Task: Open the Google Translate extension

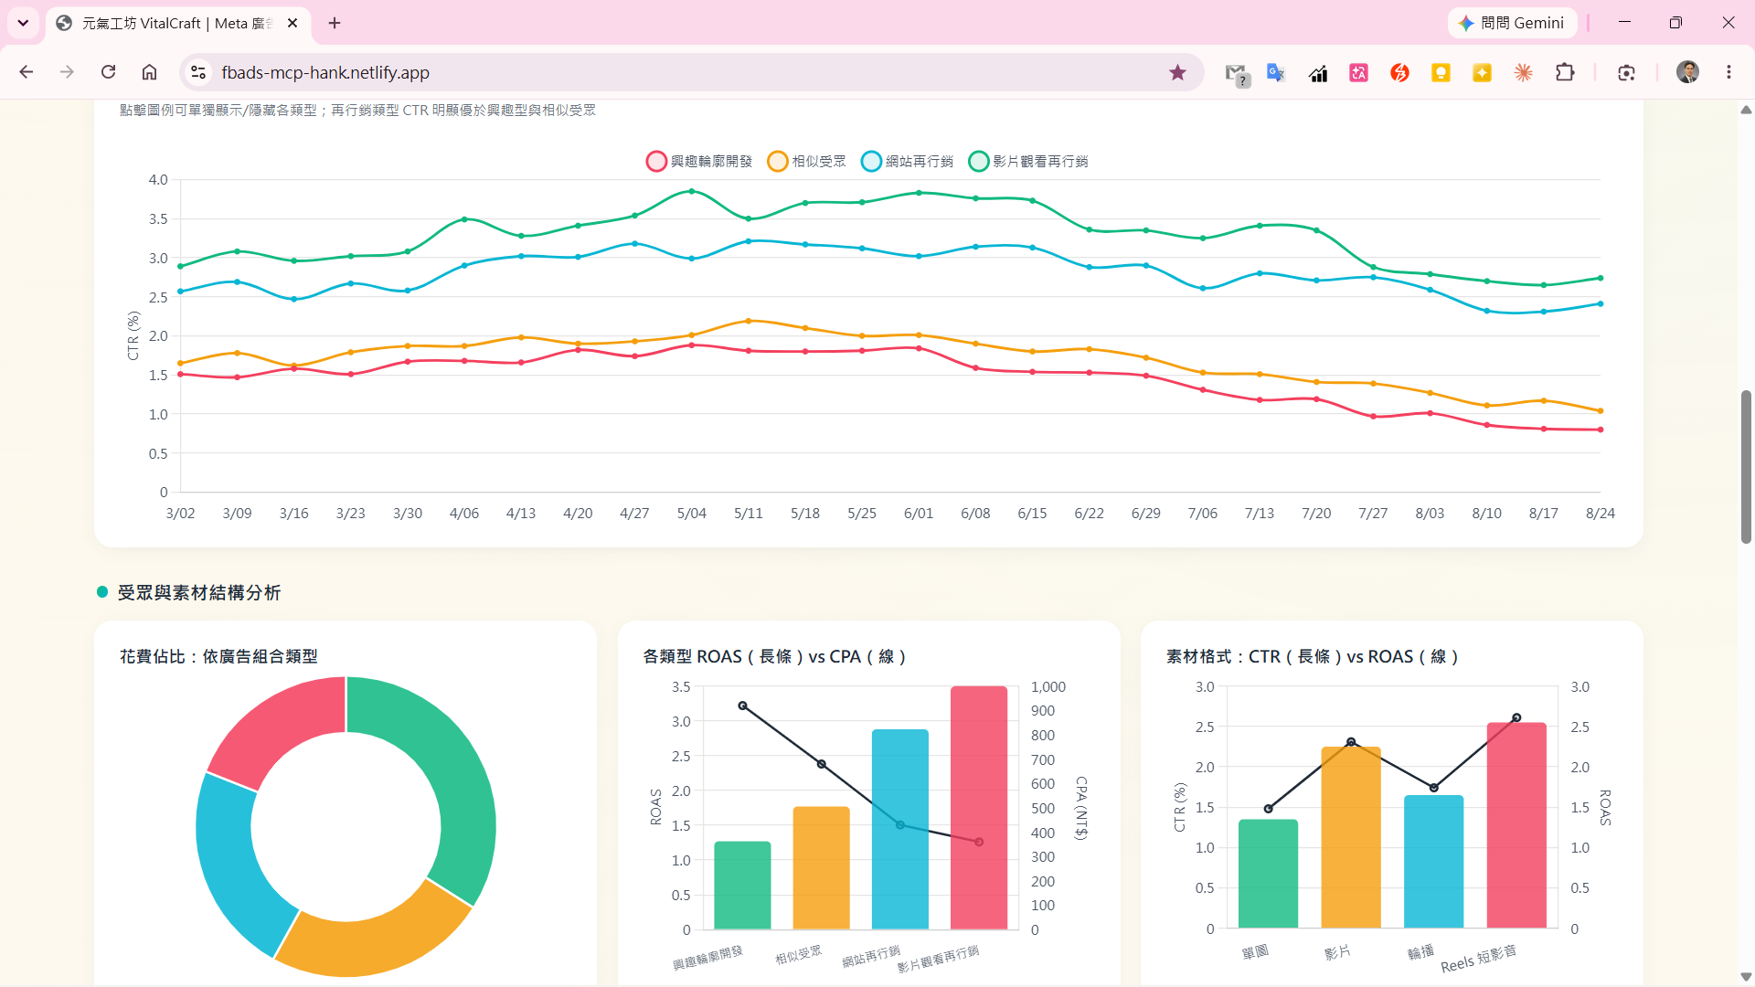Action: 1276,72
